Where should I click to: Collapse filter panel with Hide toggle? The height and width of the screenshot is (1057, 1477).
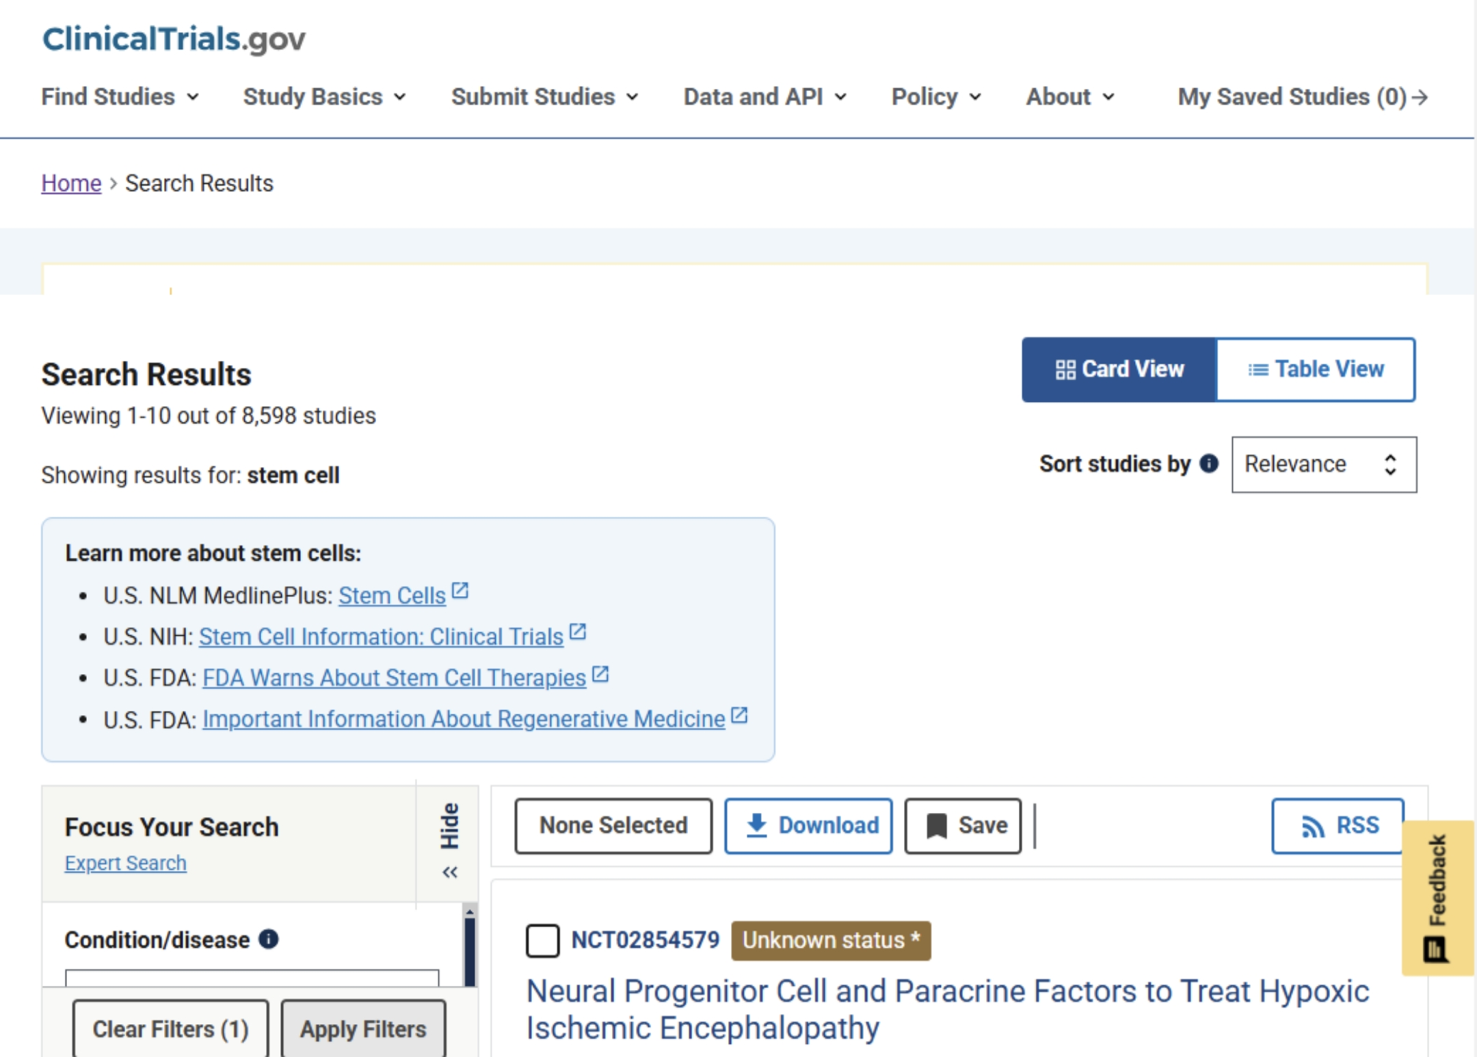coord(449,840)
